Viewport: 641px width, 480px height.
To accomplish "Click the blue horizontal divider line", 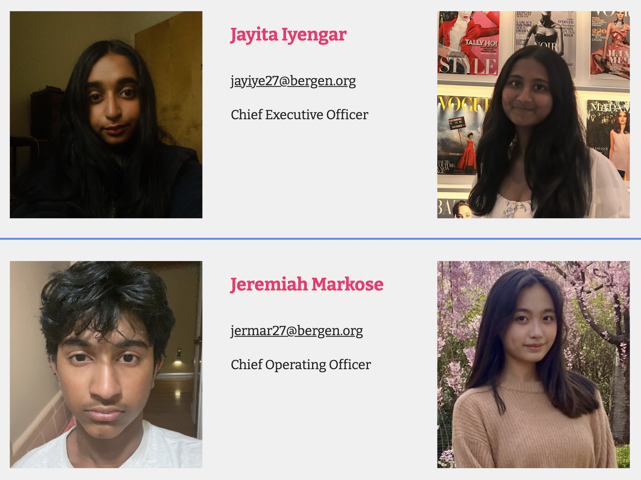I will tap(320, 239).
